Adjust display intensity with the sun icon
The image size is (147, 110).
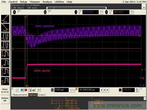tap(39, 90)
